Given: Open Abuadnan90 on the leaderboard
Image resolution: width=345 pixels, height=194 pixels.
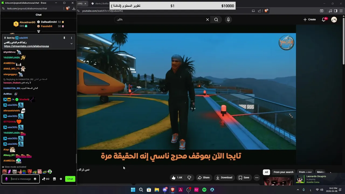Looking at the screenshot, I should [x=27, y=22].
